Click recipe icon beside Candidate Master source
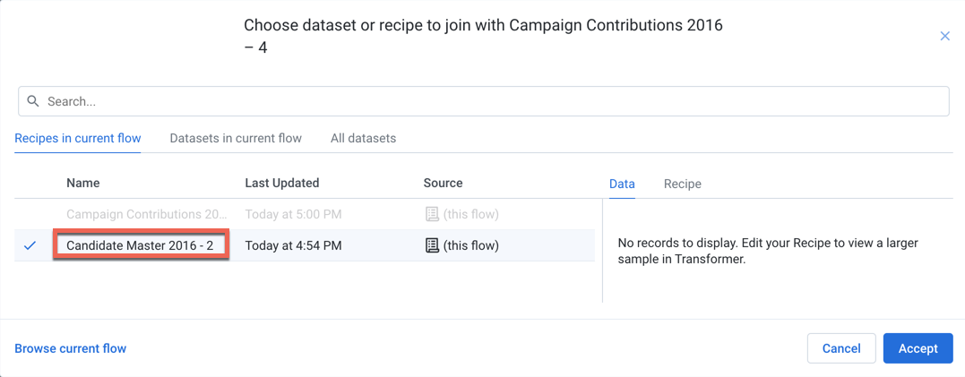 (432, 245)
